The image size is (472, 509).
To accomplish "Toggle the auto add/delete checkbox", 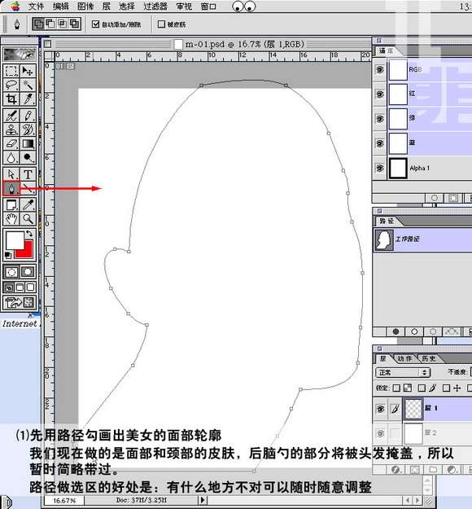I will [95, 24].
